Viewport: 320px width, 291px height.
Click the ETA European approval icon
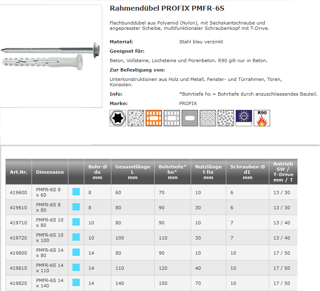click(x=244, y=118)
